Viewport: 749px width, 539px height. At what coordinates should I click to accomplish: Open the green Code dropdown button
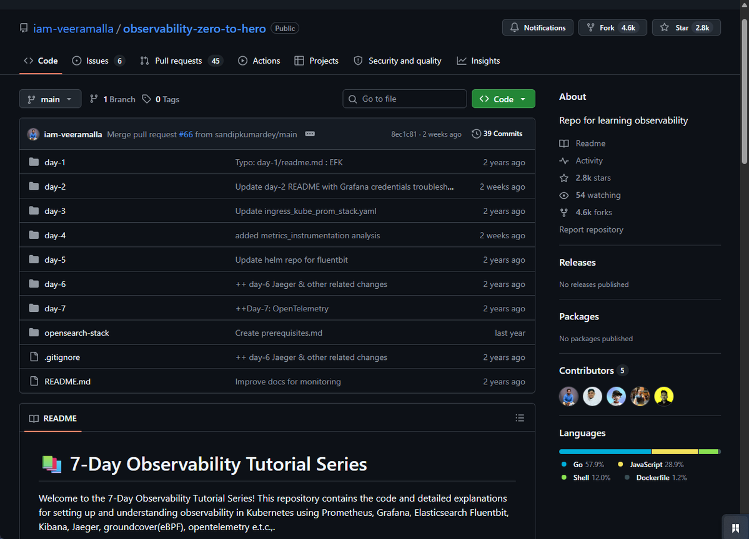(x=503, y=99)
